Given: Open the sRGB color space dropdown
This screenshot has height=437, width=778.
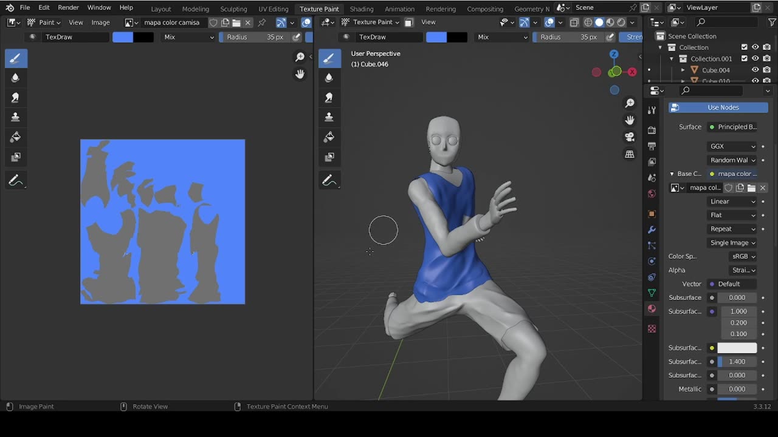Looking at the screenshot, I should click(x=743, y=256).
